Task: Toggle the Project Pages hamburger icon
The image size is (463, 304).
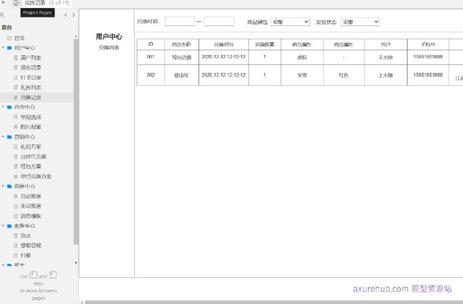Action: point(16,3)
